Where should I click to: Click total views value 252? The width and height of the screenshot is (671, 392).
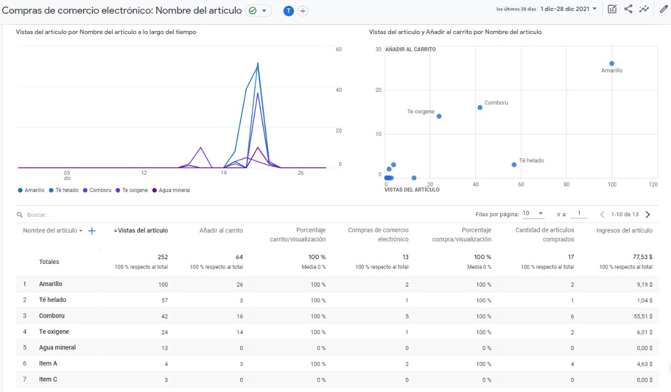pyautogui.click(x=163, y=257)
